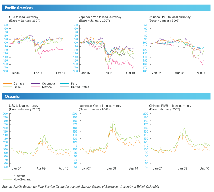Toggle the Colombia legend entry
The image size is (214, 192).
48,84
